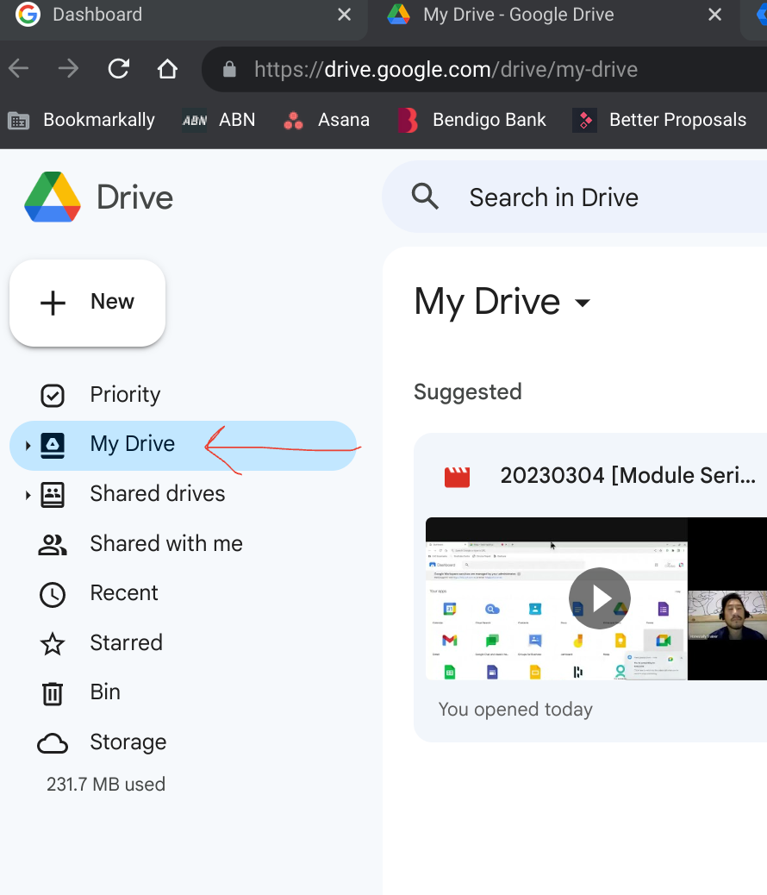Image resolution: width=767 pixels, height=895 pixels.
Task: Expand the My Drive folder tree arrow
Action: click(x=28, y=445)
